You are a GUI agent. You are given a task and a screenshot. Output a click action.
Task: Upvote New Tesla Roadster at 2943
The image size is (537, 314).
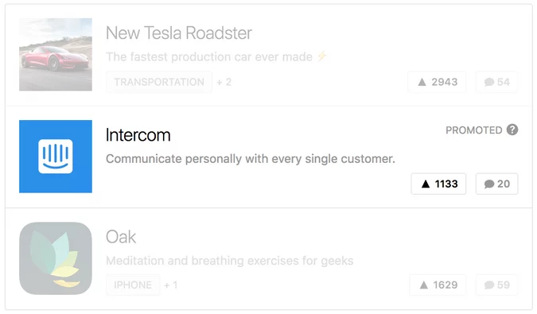pos(437,82)
